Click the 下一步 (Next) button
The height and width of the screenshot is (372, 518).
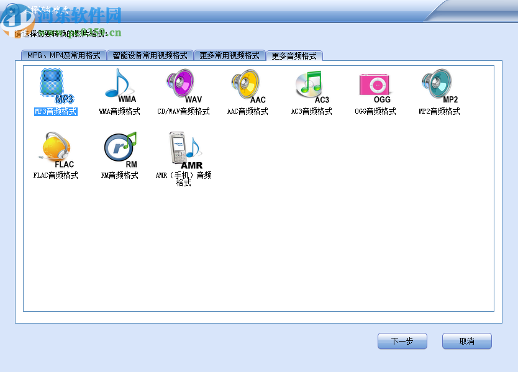[402, 341]
